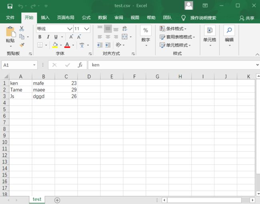Toggle Underline formatting
Image resolution: width=260 pixels, height=204 pixels.
click(x=56, y=37)
